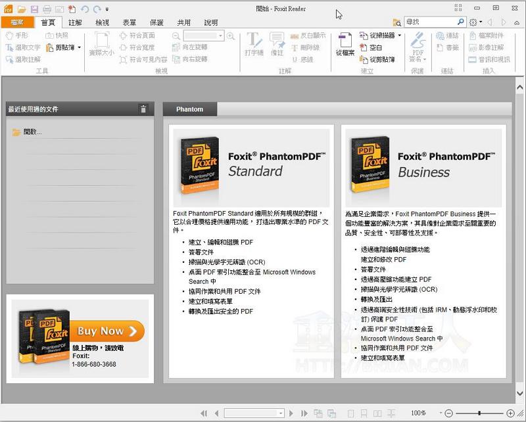
Task: Choose 符合頁面 fit page view
Action: (137, 35)
